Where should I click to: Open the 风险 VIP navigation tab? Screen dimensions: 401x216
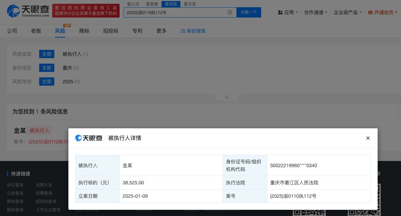click(x=60, y=31)
